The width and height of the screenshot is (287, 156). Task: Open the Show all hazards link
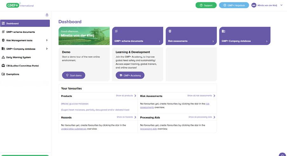pos(125,117)
